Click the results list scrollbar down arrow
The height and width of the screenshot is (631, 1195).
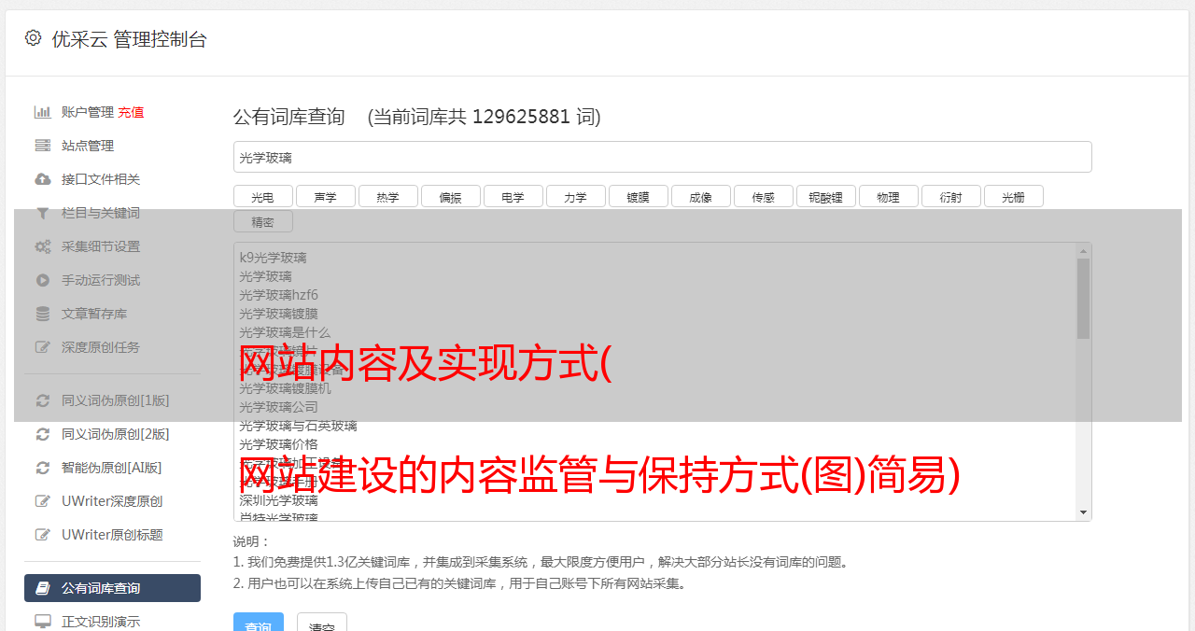point(1084,512)
